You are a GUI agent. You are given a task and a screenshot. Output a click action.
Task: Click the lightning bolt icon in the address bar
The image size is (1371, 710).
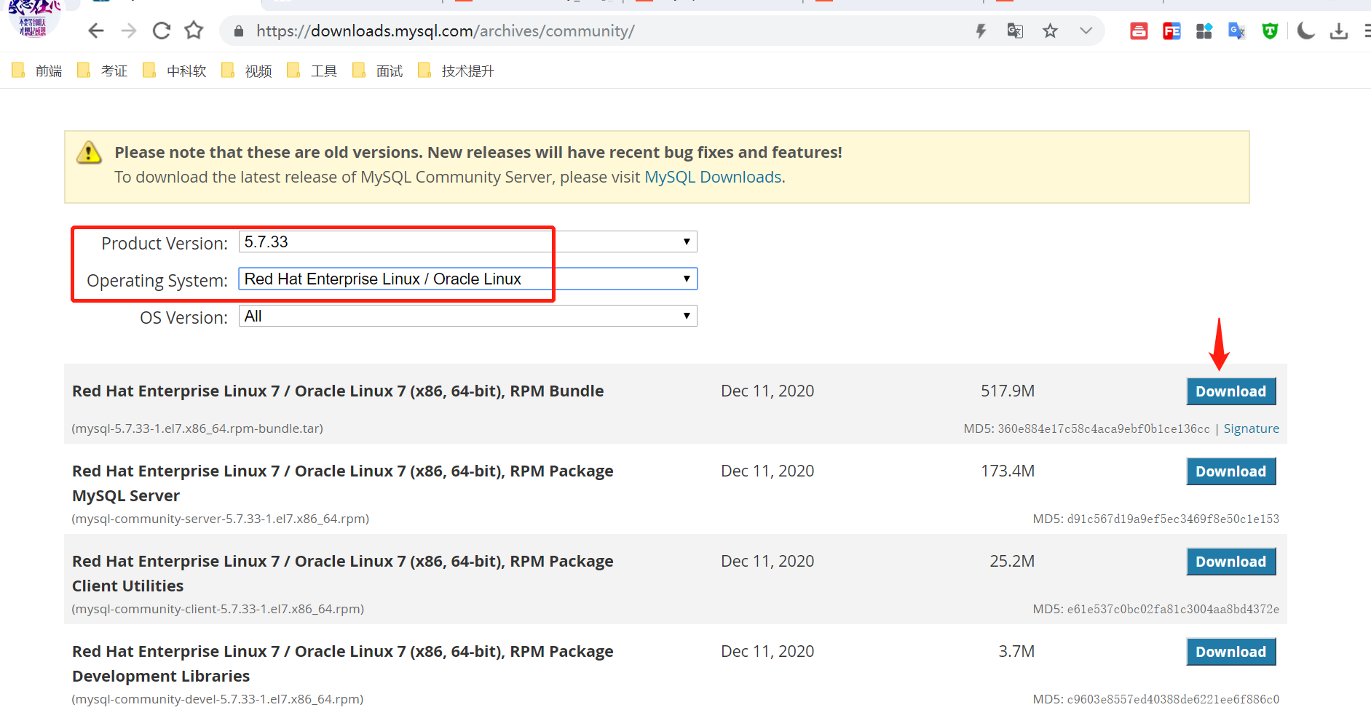(x=981, y=31)
